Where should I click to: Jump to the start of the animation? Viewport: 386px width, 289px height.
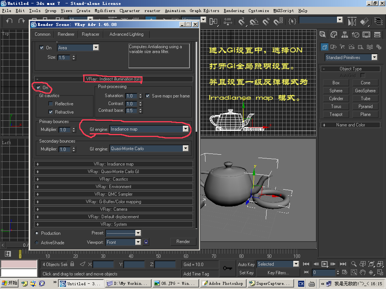coord(306,264)
